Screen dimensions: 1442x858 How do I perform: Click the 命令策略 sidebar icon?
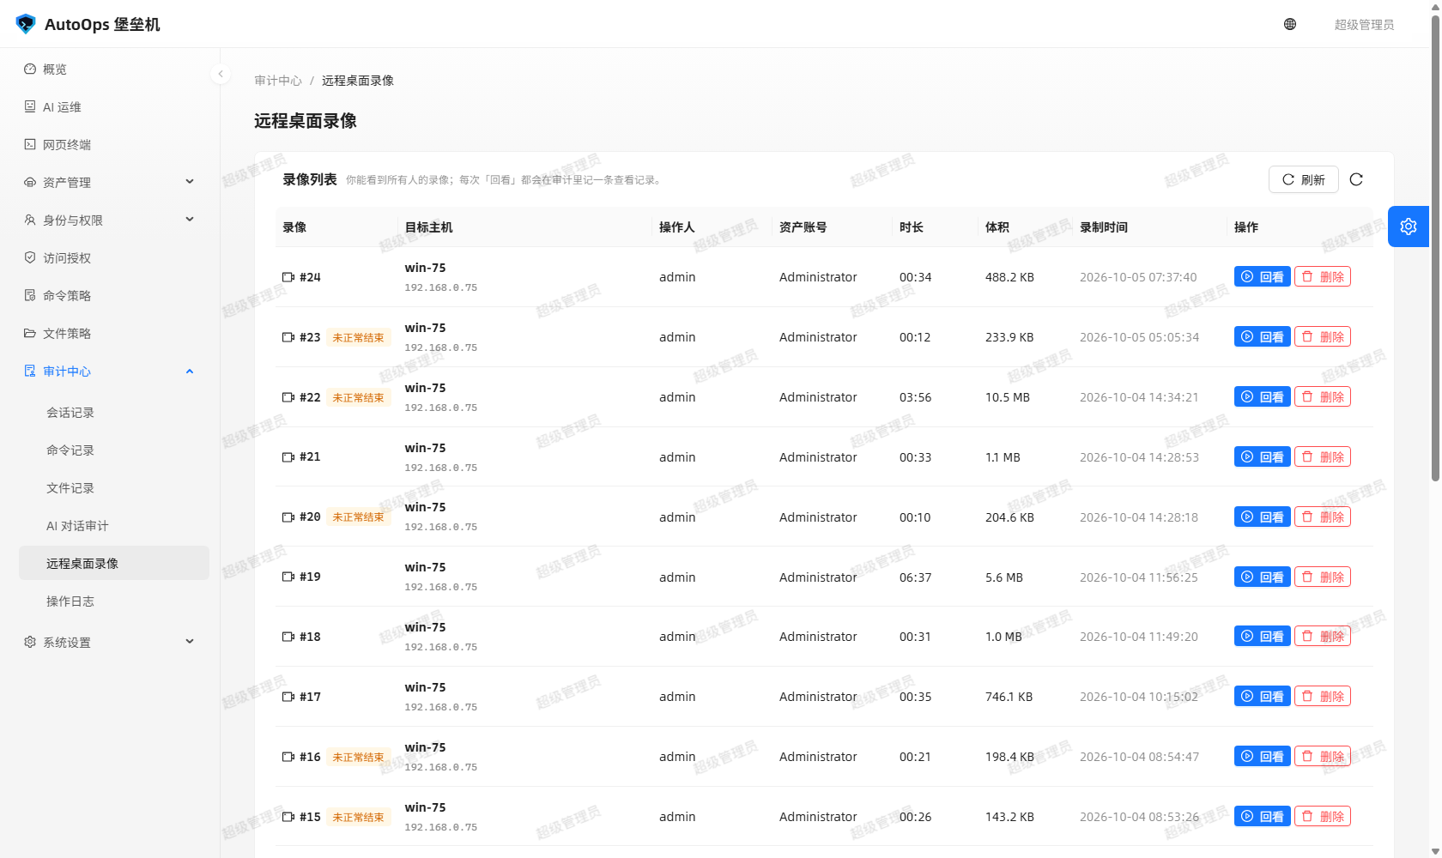30,295
